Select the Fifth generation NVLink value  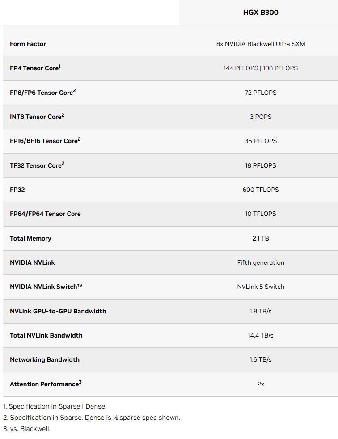(x=261, y=262)
